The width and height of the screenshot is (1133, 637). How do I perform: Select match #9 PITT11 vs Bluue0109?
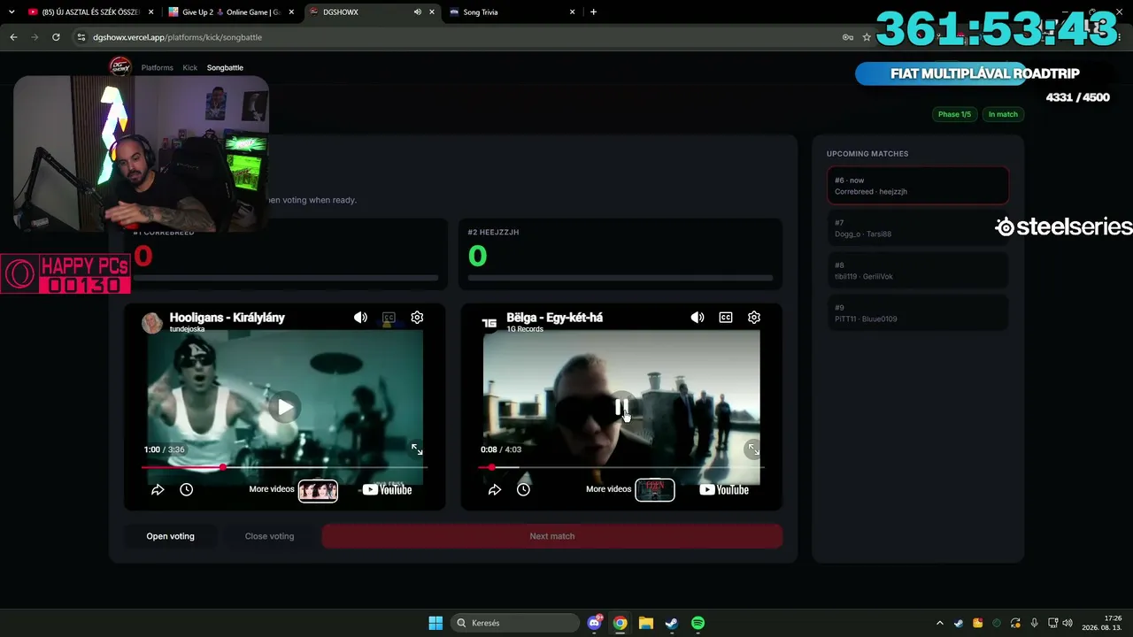click(918, 313)
